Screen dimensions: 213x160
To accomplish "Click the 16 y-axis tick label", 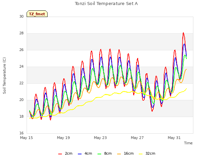I will tap(21, 133).
